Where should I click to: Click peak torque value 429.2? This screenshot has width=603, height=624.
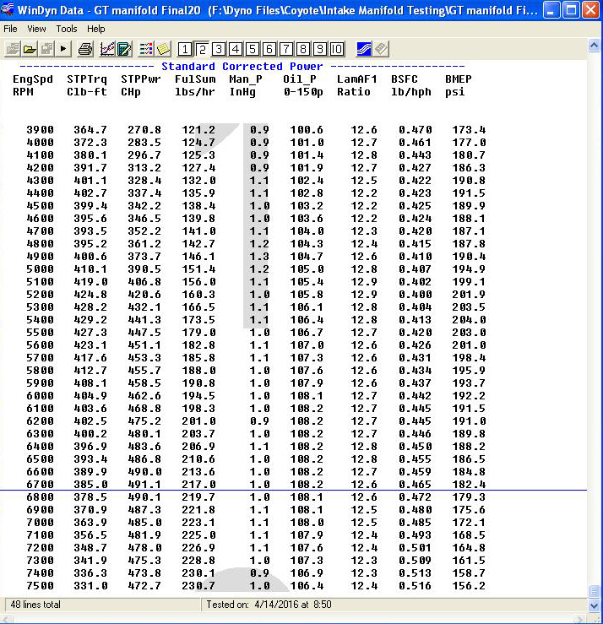point(90,319)
